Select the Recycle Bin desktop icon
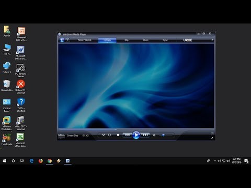The image size is (251, 188). (7, 86)
